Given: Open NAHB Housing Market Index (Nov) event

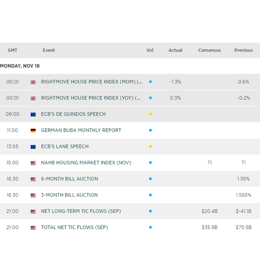Looking at the screenshot, I should [86, 163].
